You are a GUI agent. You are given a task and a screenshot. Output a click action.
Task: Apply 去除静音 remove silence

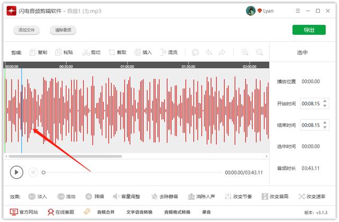[x=165, y=197]
